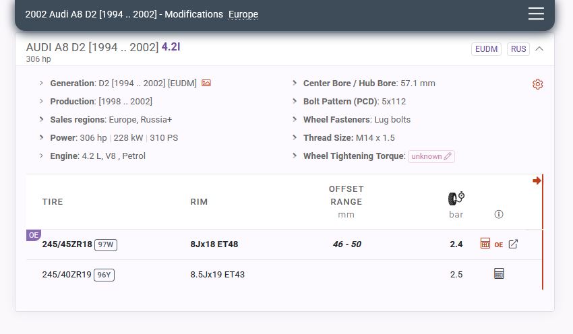573x334 pixels.
Task: Click the RIM column header
Action: (199, 202)
